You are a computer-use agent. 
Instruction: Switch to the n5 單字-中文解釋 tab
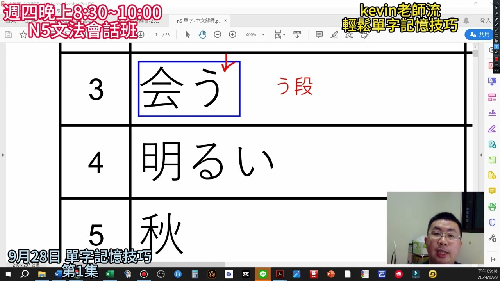[199, 21]
